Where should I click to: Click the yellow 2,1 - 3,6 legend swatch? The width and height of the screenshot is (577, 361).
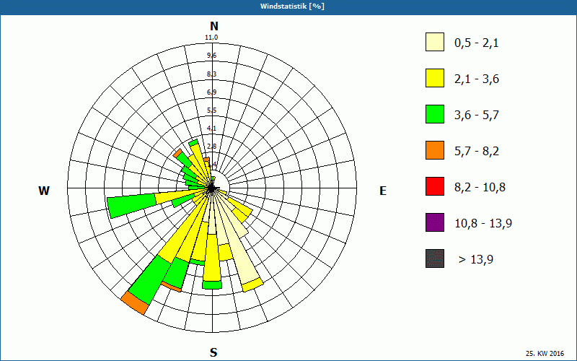pyautogui.click(x=435, y=78)
